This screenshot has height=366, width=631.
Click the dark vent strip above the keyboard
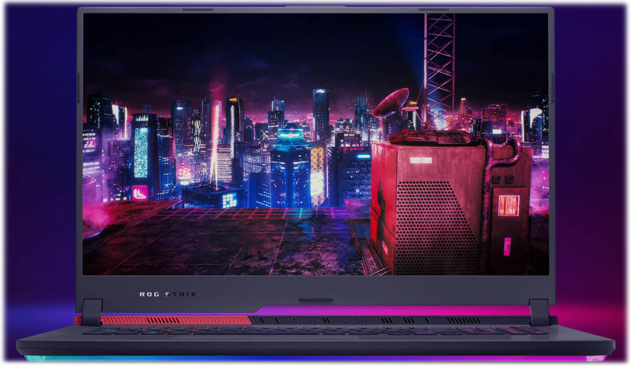[387, 320]
